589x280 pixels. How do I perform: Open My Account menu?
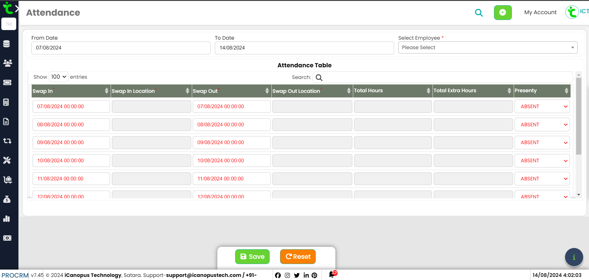coord(540,12)
